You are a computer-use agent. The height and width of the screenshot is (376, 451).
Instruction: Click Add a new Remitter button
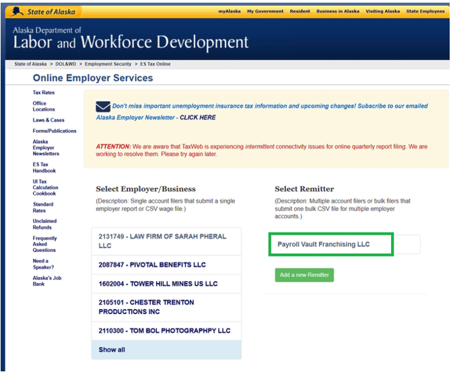coord(304,275)
